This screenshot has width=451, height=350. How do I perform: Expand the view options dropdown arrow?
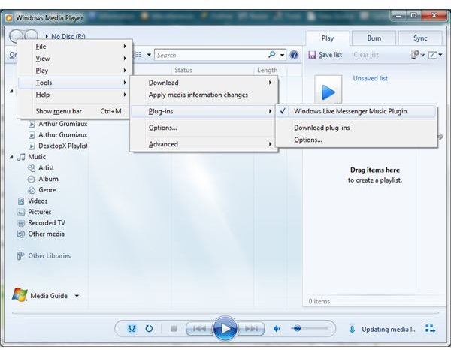149,54
